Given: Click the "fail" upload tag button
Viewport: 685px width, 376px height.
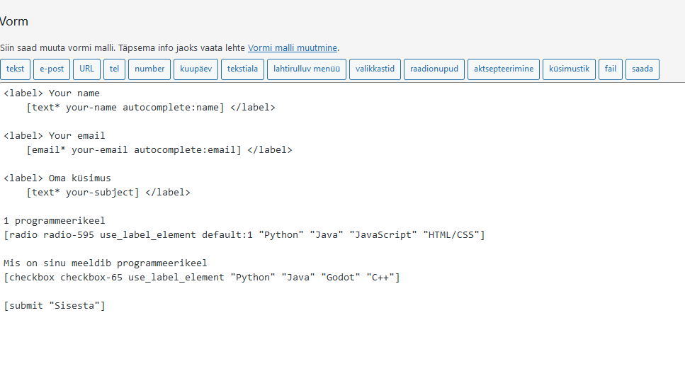Looking at the screenshot, I should coord(610,69).
